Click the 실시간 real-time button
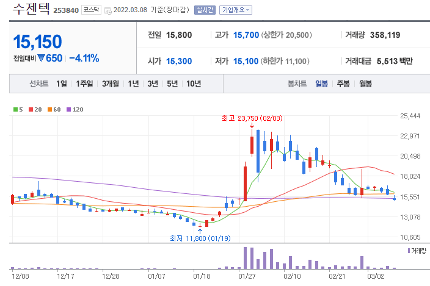Image resolution: width=430 pixels, height=286 pixels. [x=205, y=10]
